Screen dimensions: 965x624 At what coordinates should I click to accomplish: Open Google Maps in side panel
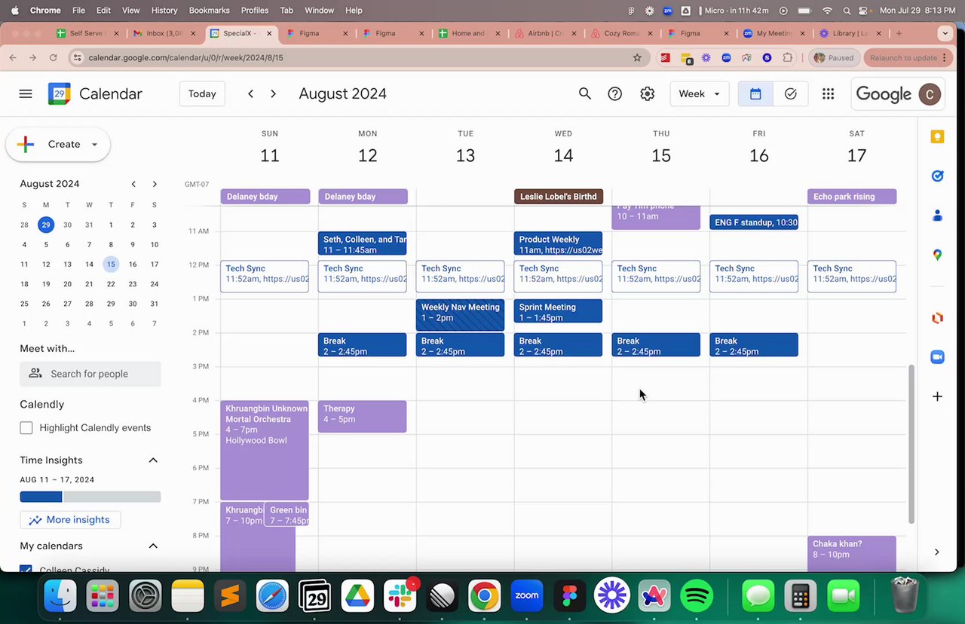pyautogui.click(x=937, y=255)
